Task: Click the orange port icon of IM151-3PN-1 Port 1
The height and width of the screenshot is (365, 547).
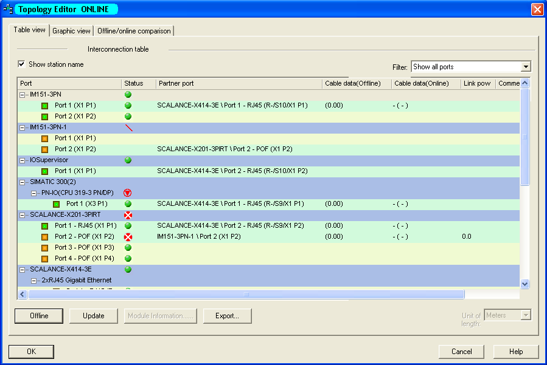Action: point(44,138)
